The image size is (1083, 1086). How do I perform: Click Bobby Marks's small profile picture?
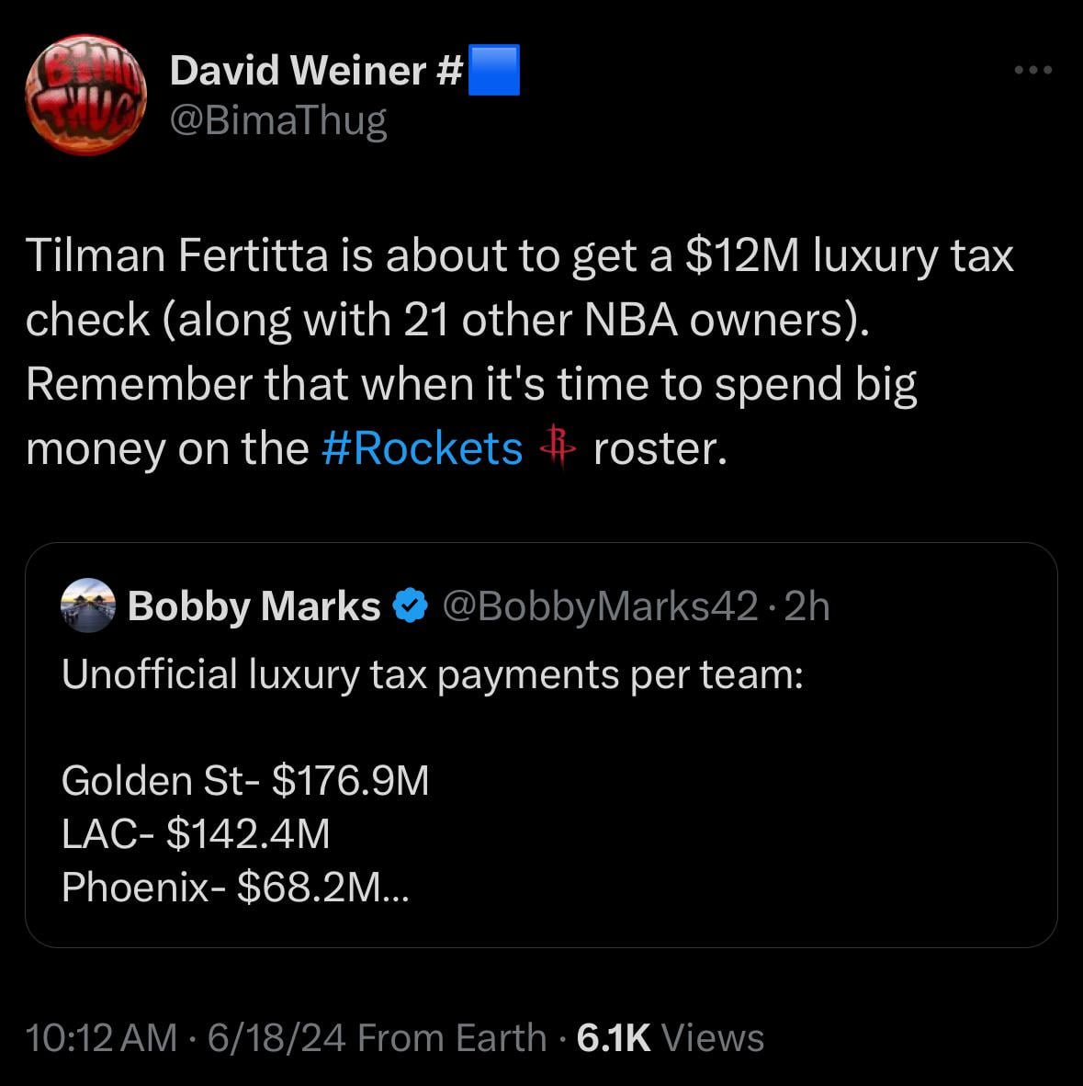(x=87, y=605)
